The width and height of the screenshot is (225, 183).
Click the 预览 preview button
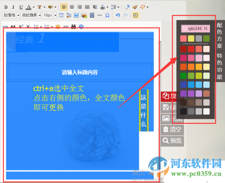[172, 141]
